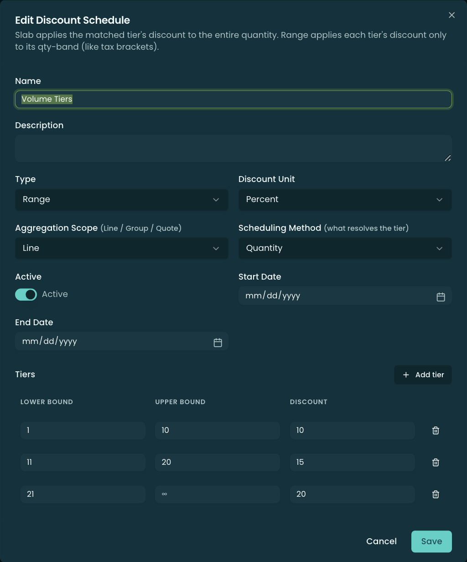Focus the End Date input field
Image resolution: width=467 pixels, height=562 pixels.
coord(122,341)
